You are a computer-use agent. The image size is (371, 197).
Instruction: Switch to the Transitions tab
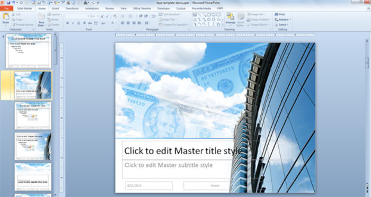72,8
